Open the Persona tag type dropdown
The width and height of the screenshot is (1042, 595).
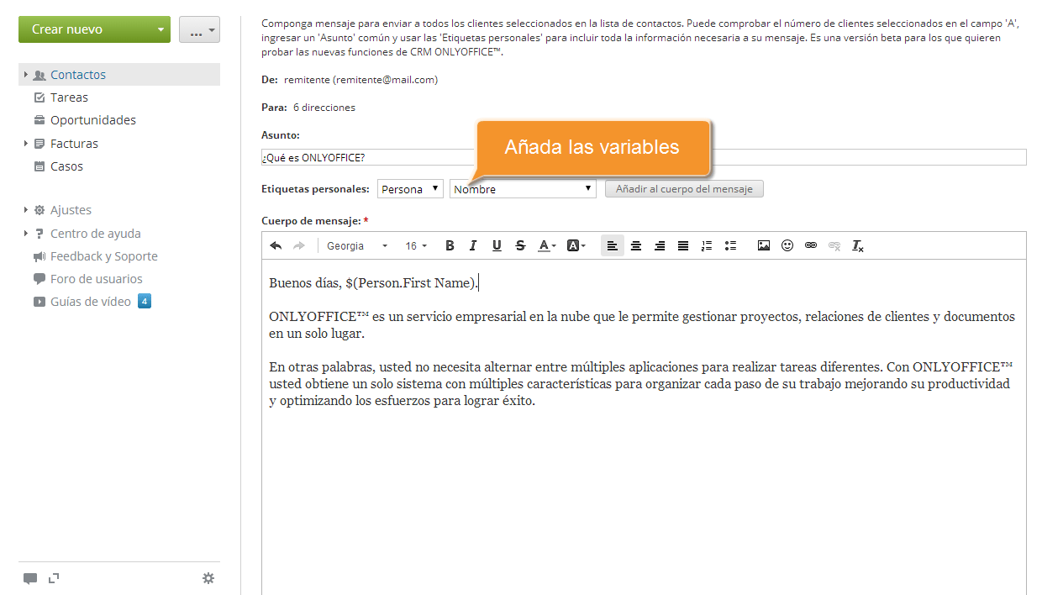(410, 189)
